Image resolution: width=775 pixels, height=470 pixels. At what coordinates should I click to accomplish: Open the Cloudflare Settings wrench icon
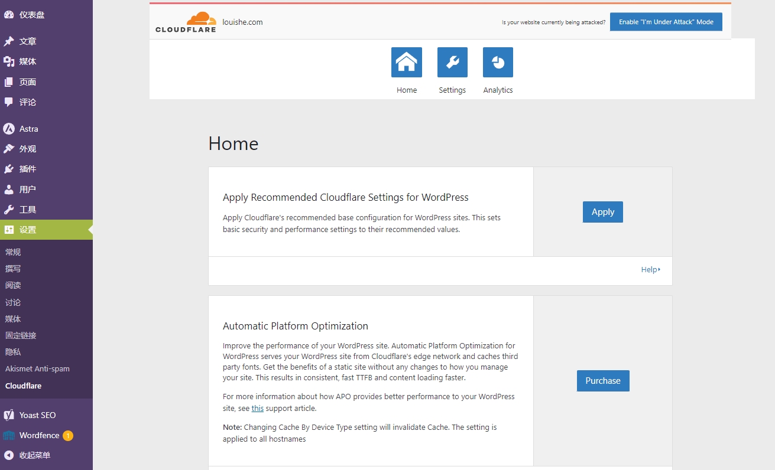(x=452, y=63)
